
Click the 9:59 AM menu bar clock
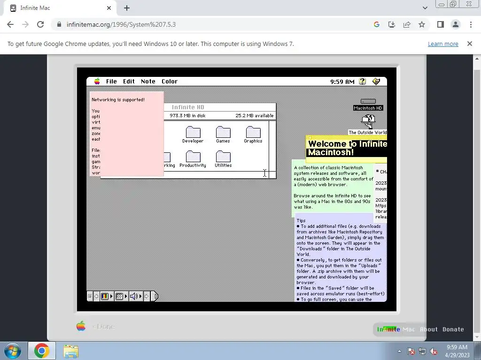coord(342,82)
